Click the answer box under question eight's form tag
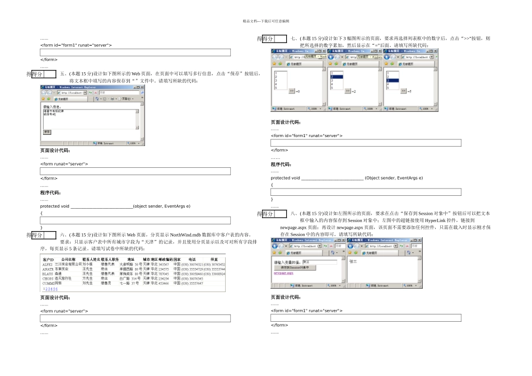 click(x=366, y=318)
